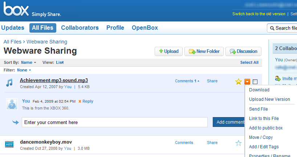This screenshot has height=157, width=297.
Task: Collapse Comments 1 on the mp3 file
Action: coord(187,81)
